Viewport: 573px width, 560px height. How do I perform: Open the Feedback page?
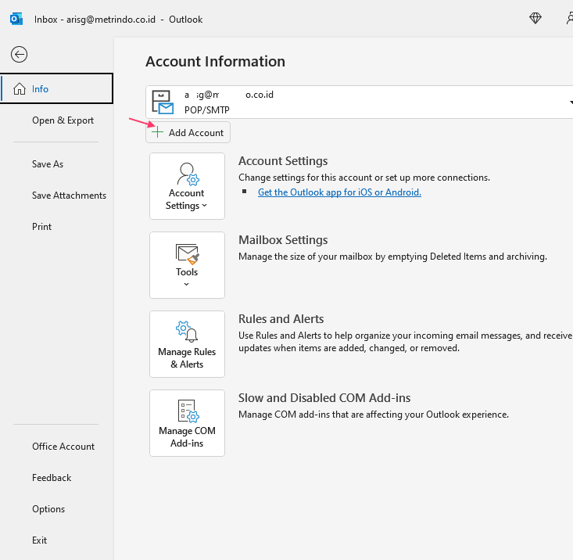[x=52, y=478]
